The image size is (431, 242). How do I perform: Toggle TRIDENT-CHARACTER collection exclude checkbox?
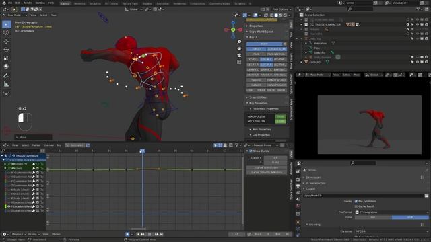[408, 24]
